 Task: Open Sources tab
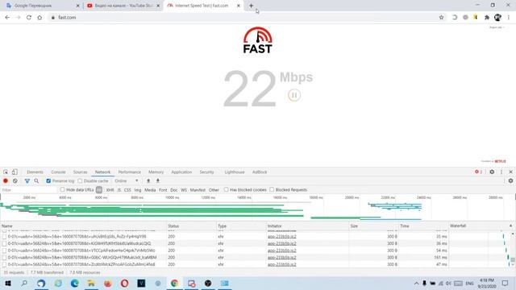click(81, 172)
